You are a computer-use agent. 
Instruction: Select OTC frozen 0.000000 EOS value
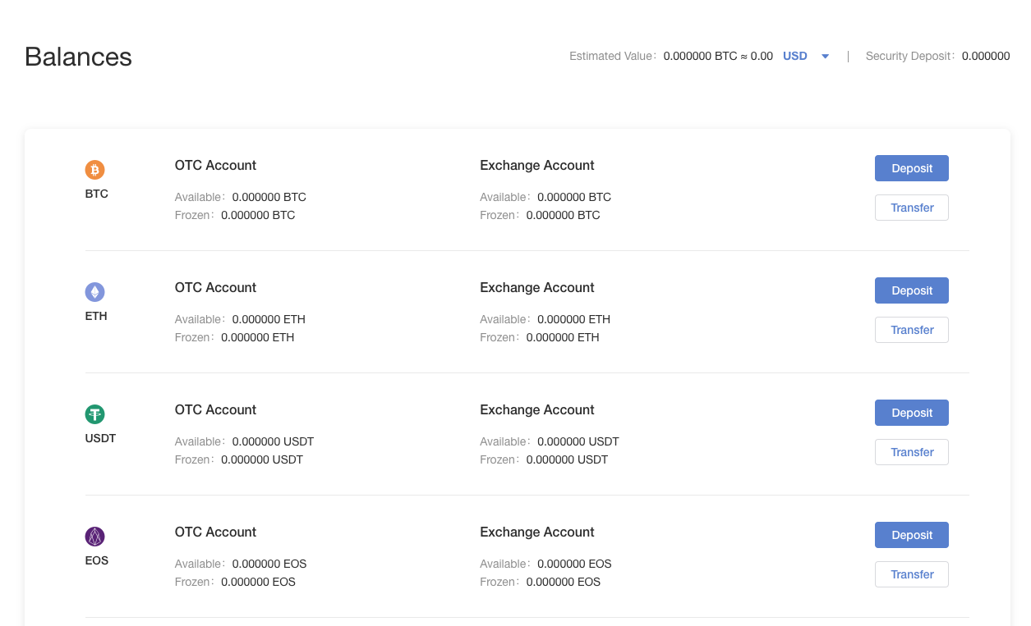pos(259,582)
